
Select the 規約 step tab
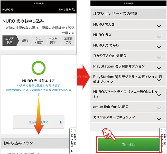[x=25, y=41]
